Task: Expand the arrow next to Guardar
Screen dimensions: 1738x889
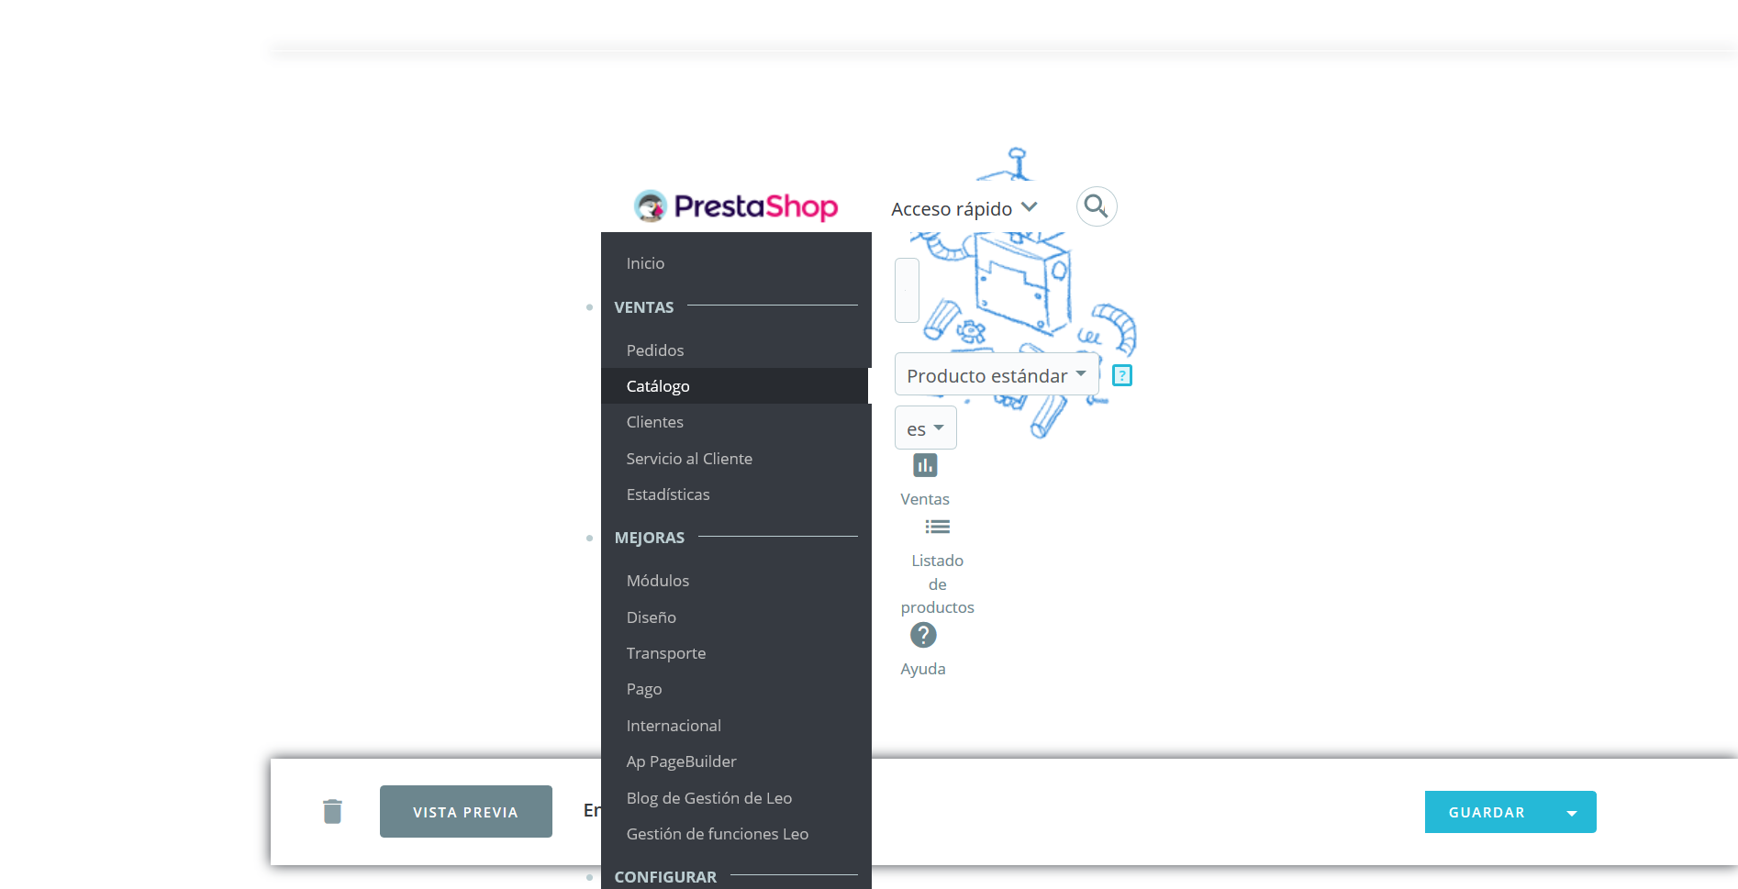Action: pyautogui.click(x=1572, y=813)
